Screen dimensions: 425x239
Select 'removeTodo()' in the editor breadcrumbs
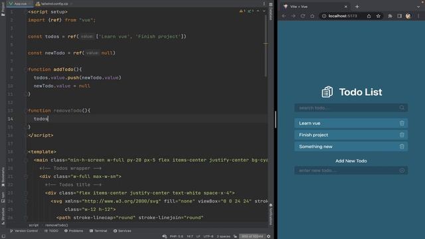56,225
